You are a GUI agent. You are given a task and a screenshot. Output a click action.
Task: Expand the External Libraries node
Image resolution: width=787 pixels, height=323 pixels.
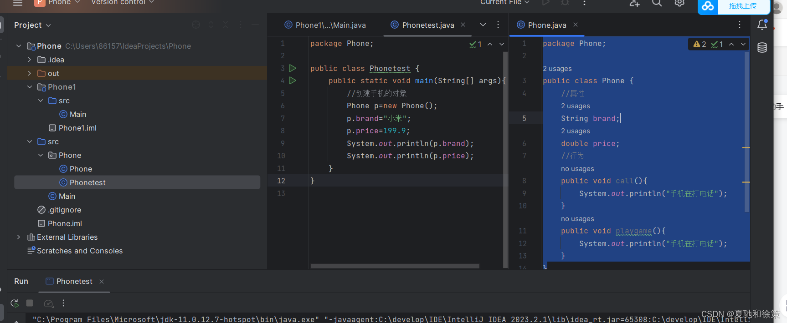click(x=19, y=237)
